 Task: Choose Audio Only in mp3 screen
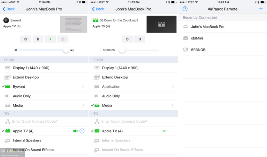[133, 96]
